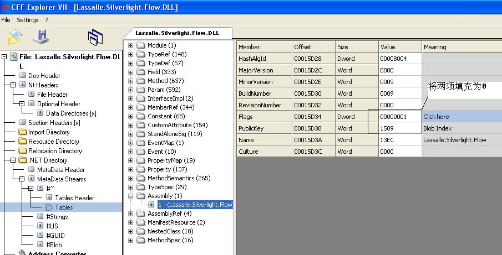Screen dimensions: 502x255
Task: Select MetaData Header tree item
Action: 61,170
